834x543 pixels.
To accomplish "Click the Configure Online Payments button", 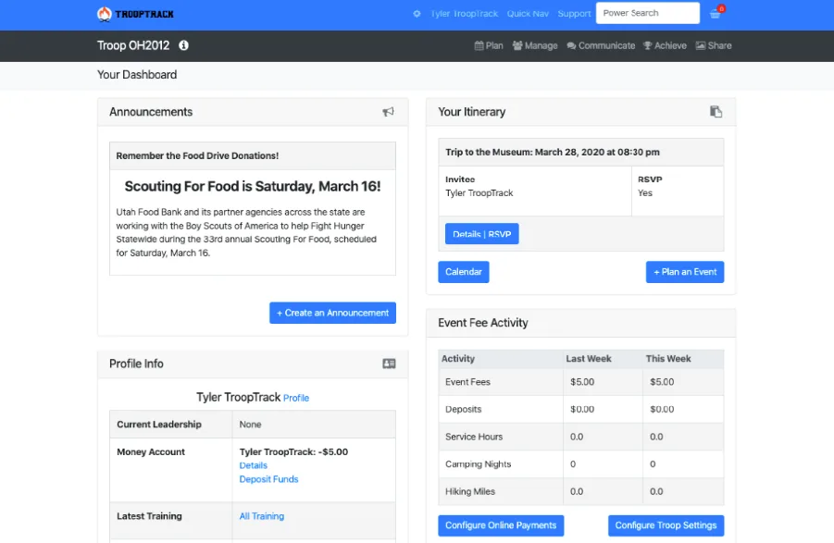I will click(501, 524).
